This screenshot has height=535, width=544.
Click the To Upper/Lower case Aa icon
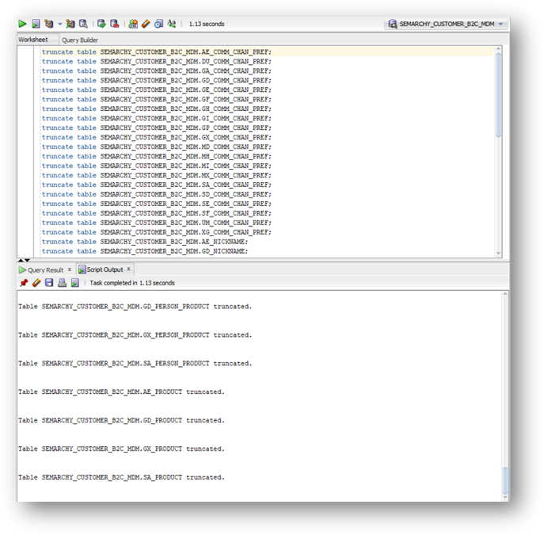tap(171, 24)
